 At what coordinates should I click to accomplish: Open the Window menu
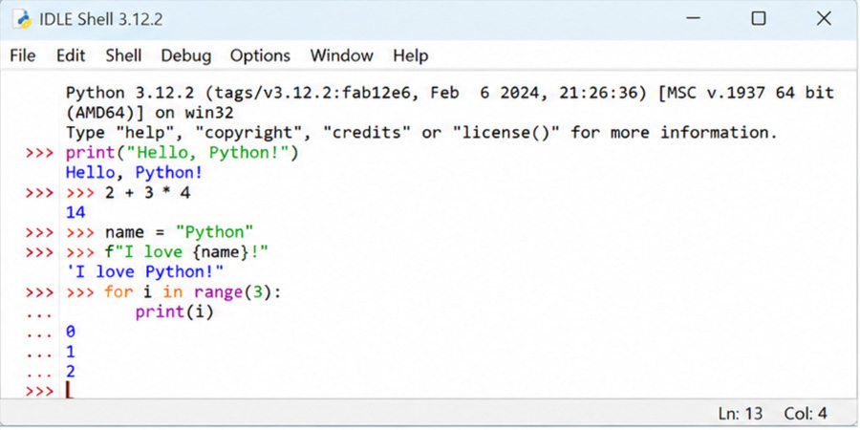(342, 55)
